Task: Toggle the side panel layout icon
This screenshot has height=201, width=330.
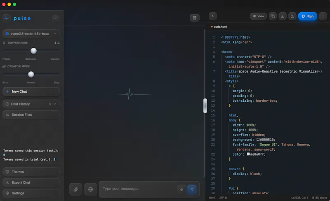Action: (195, 18)
